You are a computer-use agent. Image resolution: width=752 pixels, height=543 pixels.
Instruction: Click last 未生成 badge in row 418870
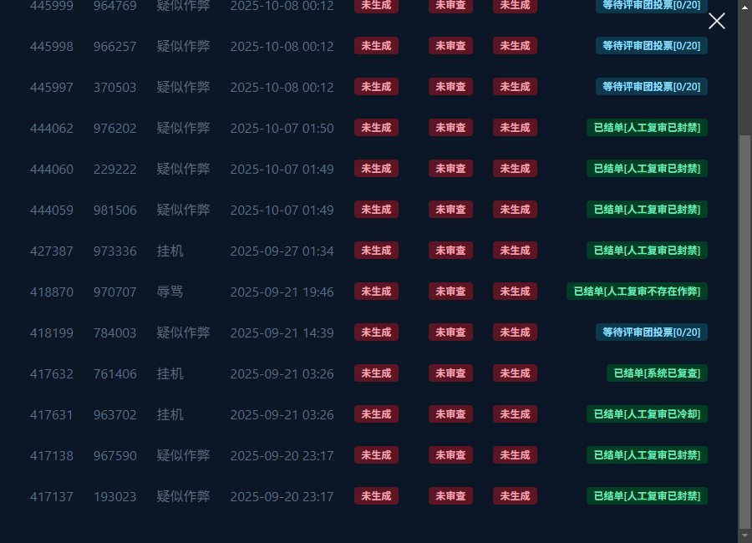(515, 292)
